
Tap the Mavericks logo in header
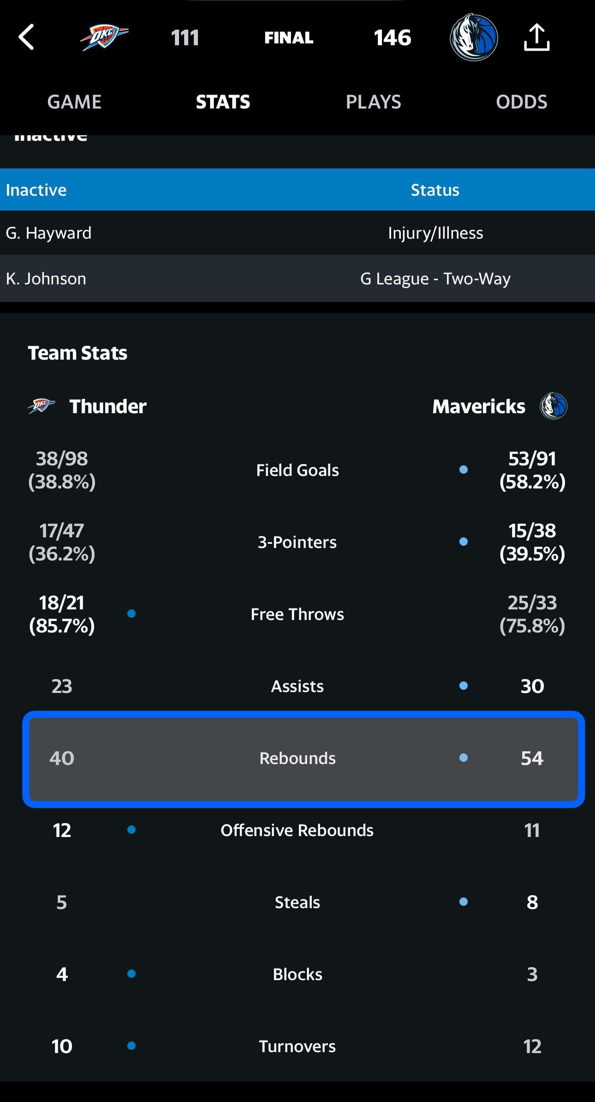click(x=474, y=37)
